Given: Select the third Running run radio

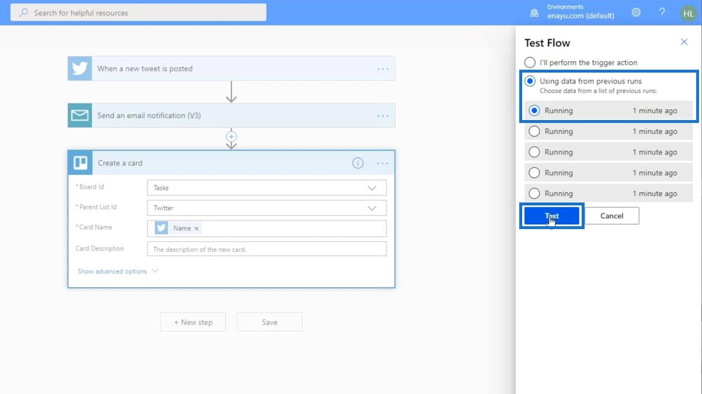Looking at the screenshot, I should [534, 152].
